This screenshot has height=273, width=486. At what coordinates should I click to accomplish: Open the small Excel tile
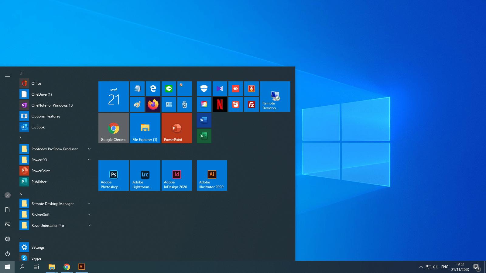click(204, 136)
